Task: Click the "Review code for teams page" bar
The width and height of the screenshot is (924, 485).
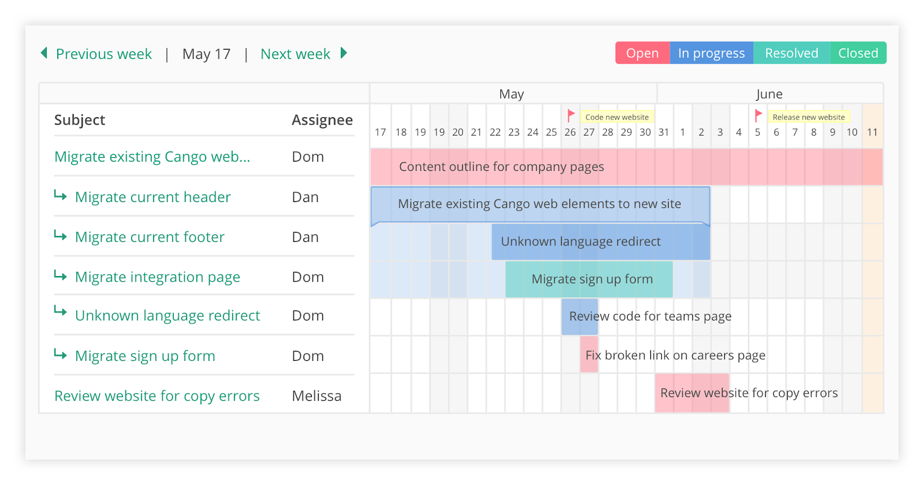Action: 580,316
